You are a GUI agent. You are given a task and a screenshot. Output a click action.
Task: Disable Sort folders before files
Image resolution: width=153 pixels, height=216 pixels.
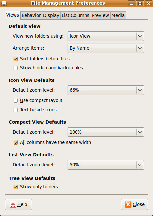point(16,59)
